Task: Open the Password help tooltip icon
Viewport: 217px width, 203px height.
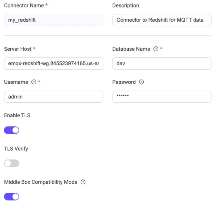Action: click(x=141, y=82)
